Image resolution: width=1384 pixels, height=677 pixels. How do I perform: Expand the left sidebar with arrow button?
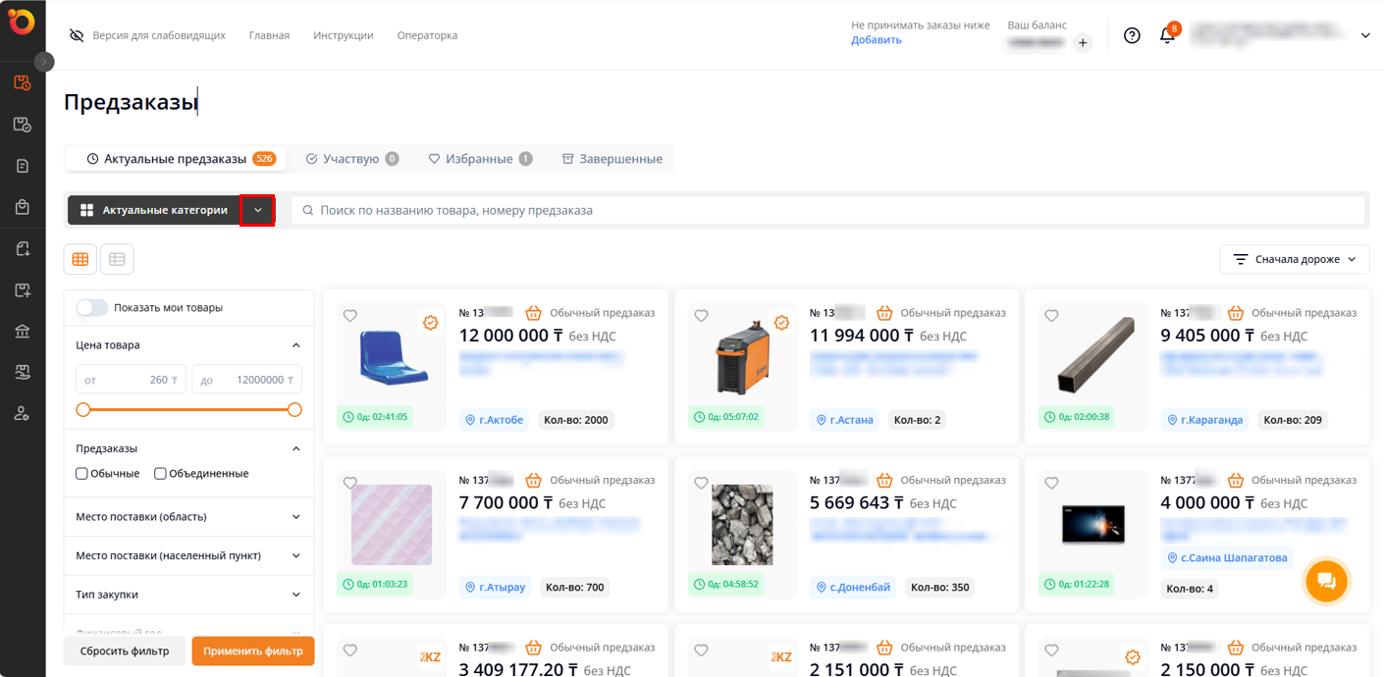(44, 61)
